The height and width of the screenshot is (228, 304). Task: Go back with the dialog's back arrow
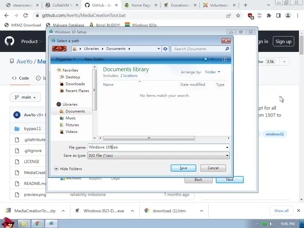coord(56,49)
